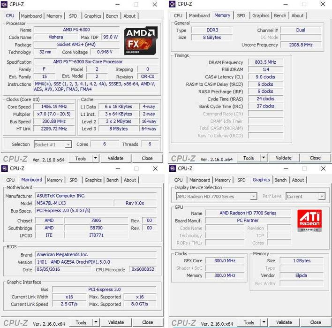This screenshot has width=332, height=328.
Task: Click the graphics memory size 1 GBytes field
Action: click(302, 260)
